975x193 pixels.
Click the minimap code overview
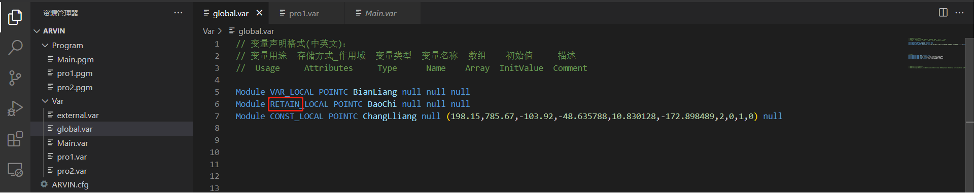point(936,53)
